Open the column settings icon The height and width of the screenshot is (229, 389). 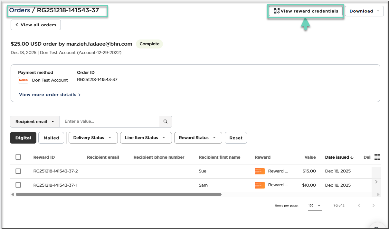pos(377,157)
